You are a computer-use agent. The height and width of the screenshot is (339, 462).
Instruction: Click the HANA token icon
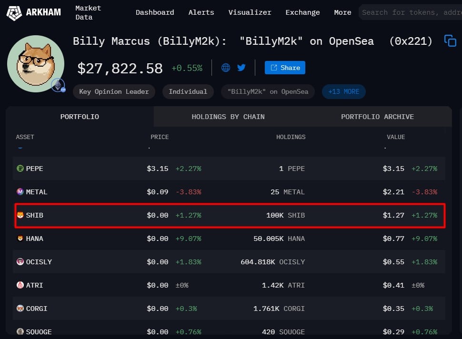point(20,239)
